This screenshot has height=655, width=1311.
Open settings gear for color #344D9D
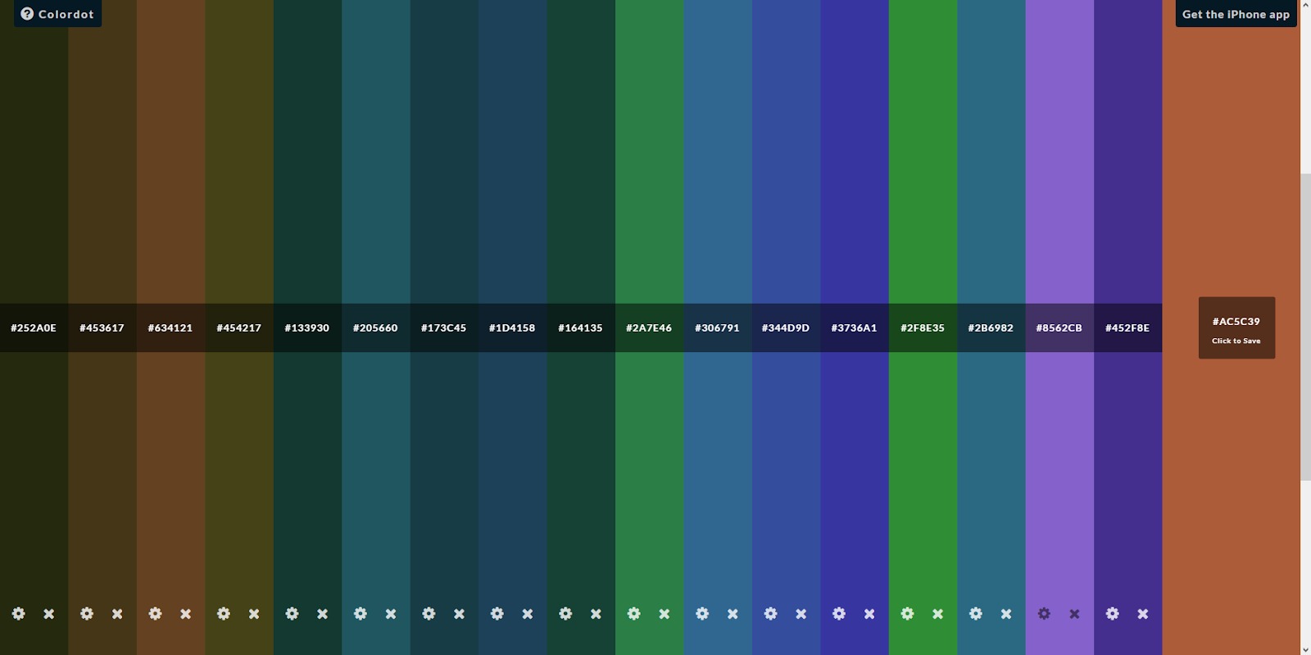click(771, 613)
